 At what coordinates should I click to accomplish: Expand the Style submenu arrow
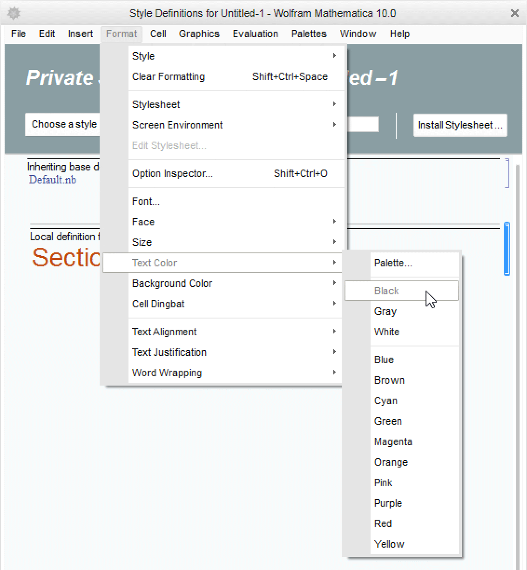[x=334, y=56]
